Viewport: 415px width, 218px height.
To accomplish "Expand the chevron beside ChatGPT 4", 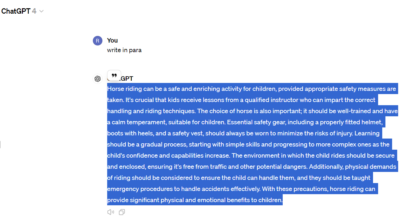I will tap(41, 11).
